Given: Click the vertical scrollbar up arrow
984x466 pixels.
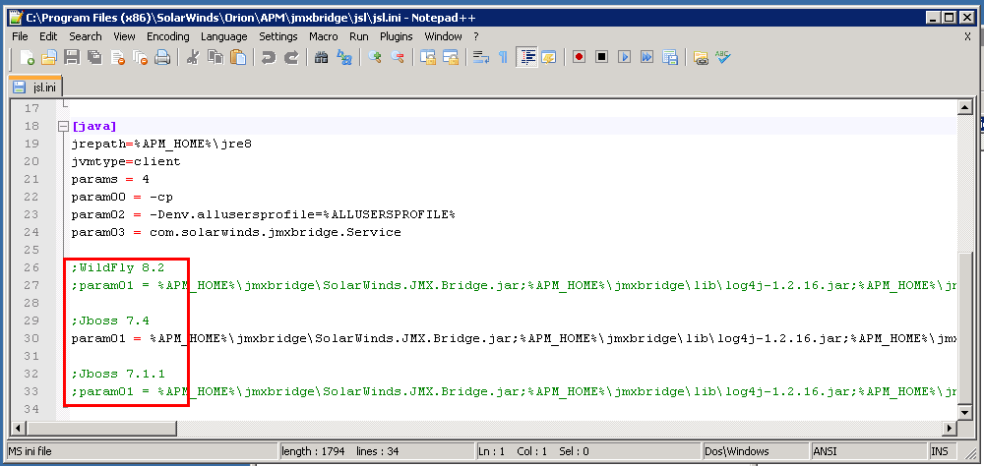Looking at the screenshot, I should point(965,108).
